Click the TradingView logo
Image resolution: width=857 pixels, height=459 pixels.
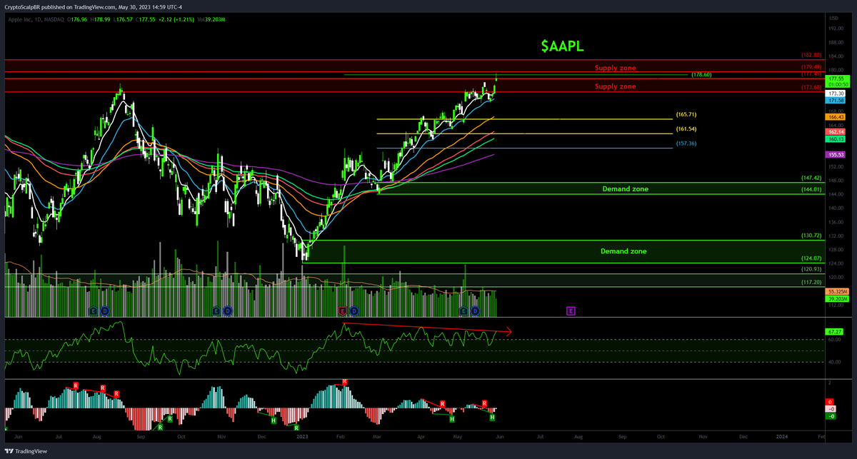(x=26, y=450)
